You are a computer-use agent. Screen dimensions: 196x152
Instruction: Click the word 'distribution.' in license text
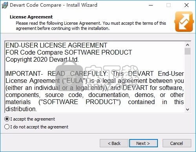21,109
